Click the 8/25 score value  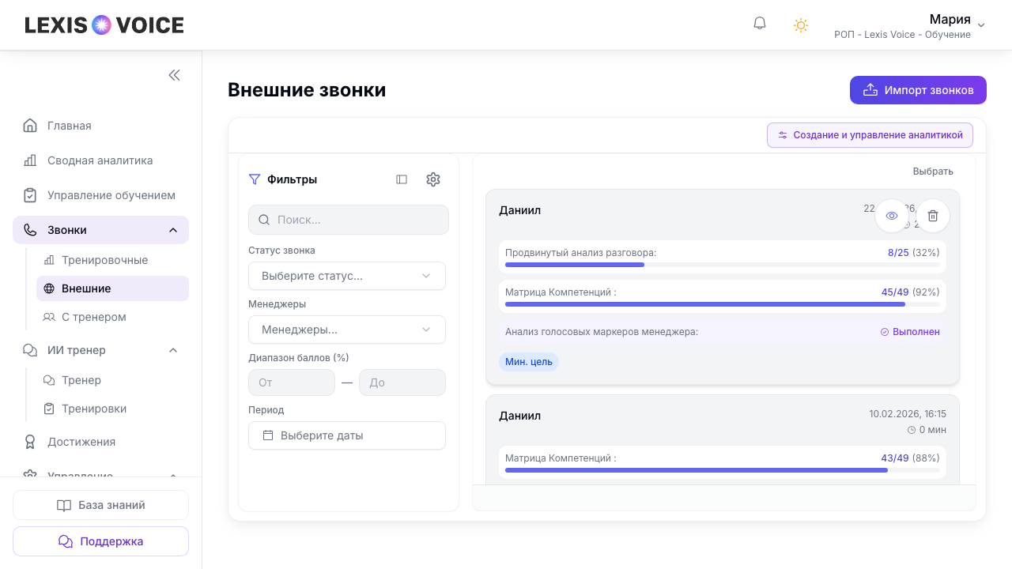[x=898, y=253]
